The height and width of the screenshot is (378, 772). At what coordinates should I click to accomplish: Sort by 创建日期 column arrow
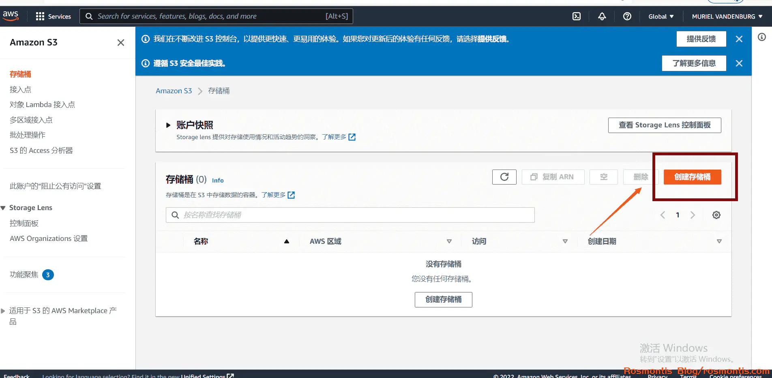tap(719, 241)
